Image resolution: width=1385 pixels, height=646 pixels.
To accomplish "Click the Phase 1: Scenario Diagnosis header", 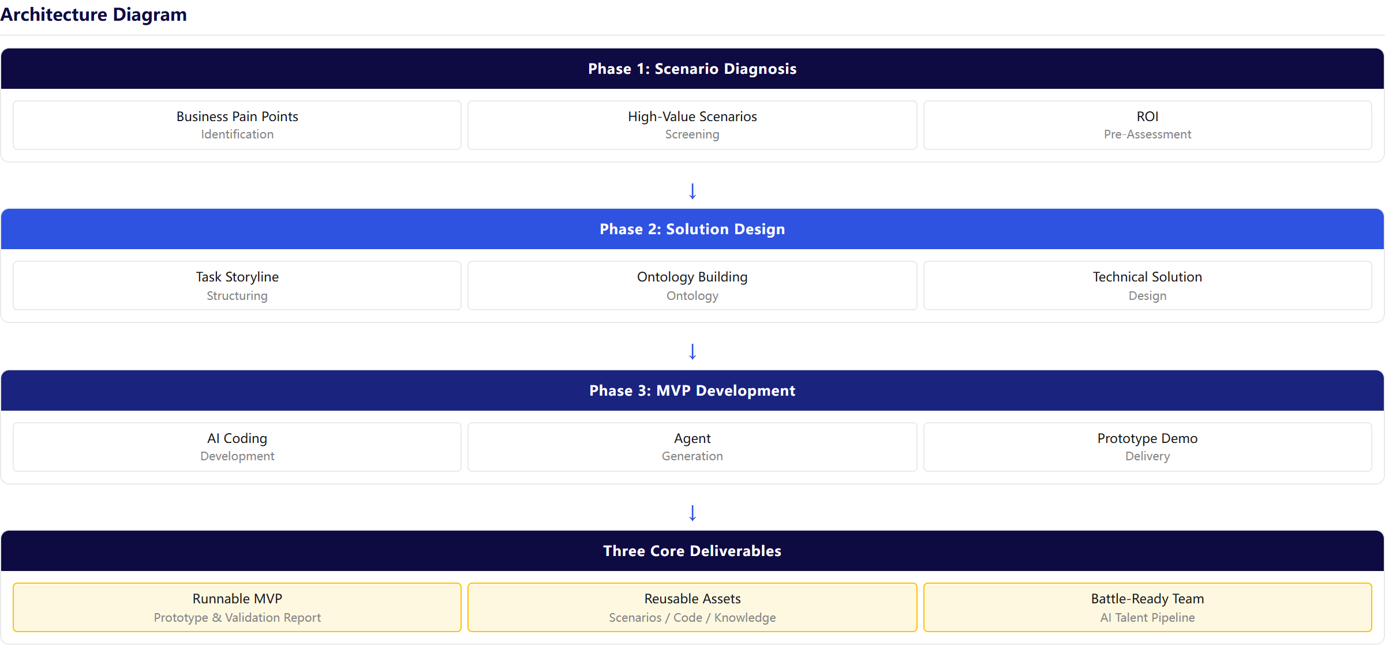I will click(x=692, y=69).
